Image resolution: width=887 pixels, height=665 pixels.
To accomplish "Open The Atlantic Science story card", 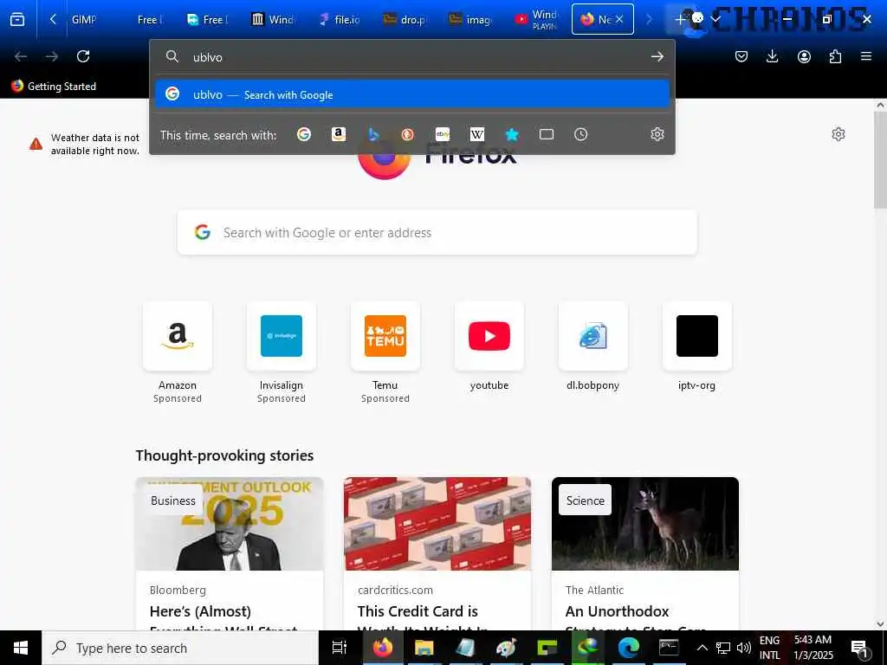I will tap(645, 553).
